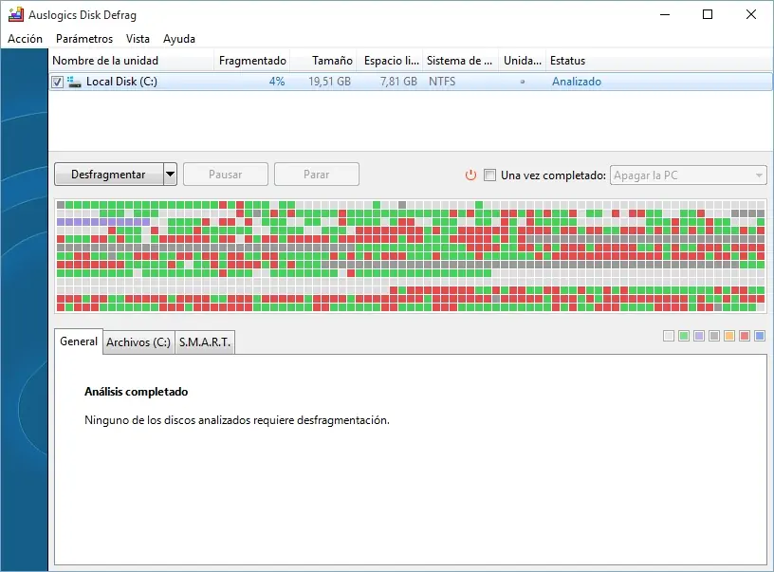Viewport: 774px width, 572px height.
Task: Click the blue legend color swatch
Action: click(x=760, y=336)
